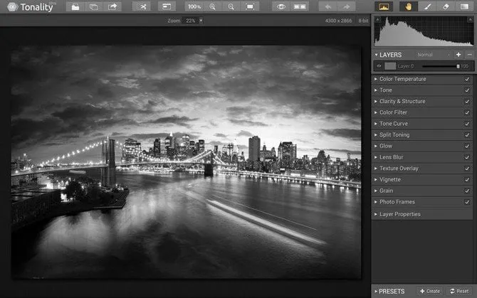This screenshot has height=298, width=477.
Task: Click the zoom in magnifier icon
Action: tap(212, 6)
